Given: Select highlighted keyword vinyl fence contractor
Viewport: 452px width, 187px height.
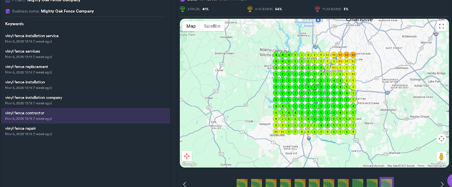Looking at the screenshot, I should [x=85, y=116].
